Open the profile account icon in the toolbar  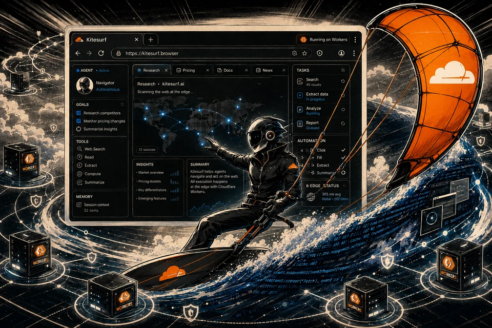341,53
